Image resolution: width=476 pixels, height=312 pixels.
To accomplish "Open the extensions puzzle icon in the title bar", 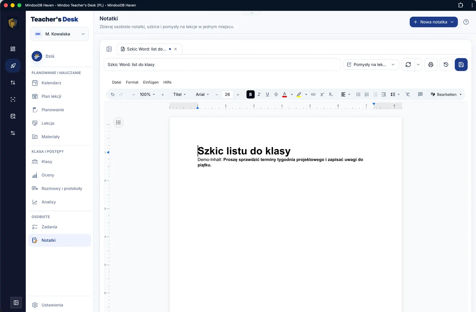I will 461,5.
